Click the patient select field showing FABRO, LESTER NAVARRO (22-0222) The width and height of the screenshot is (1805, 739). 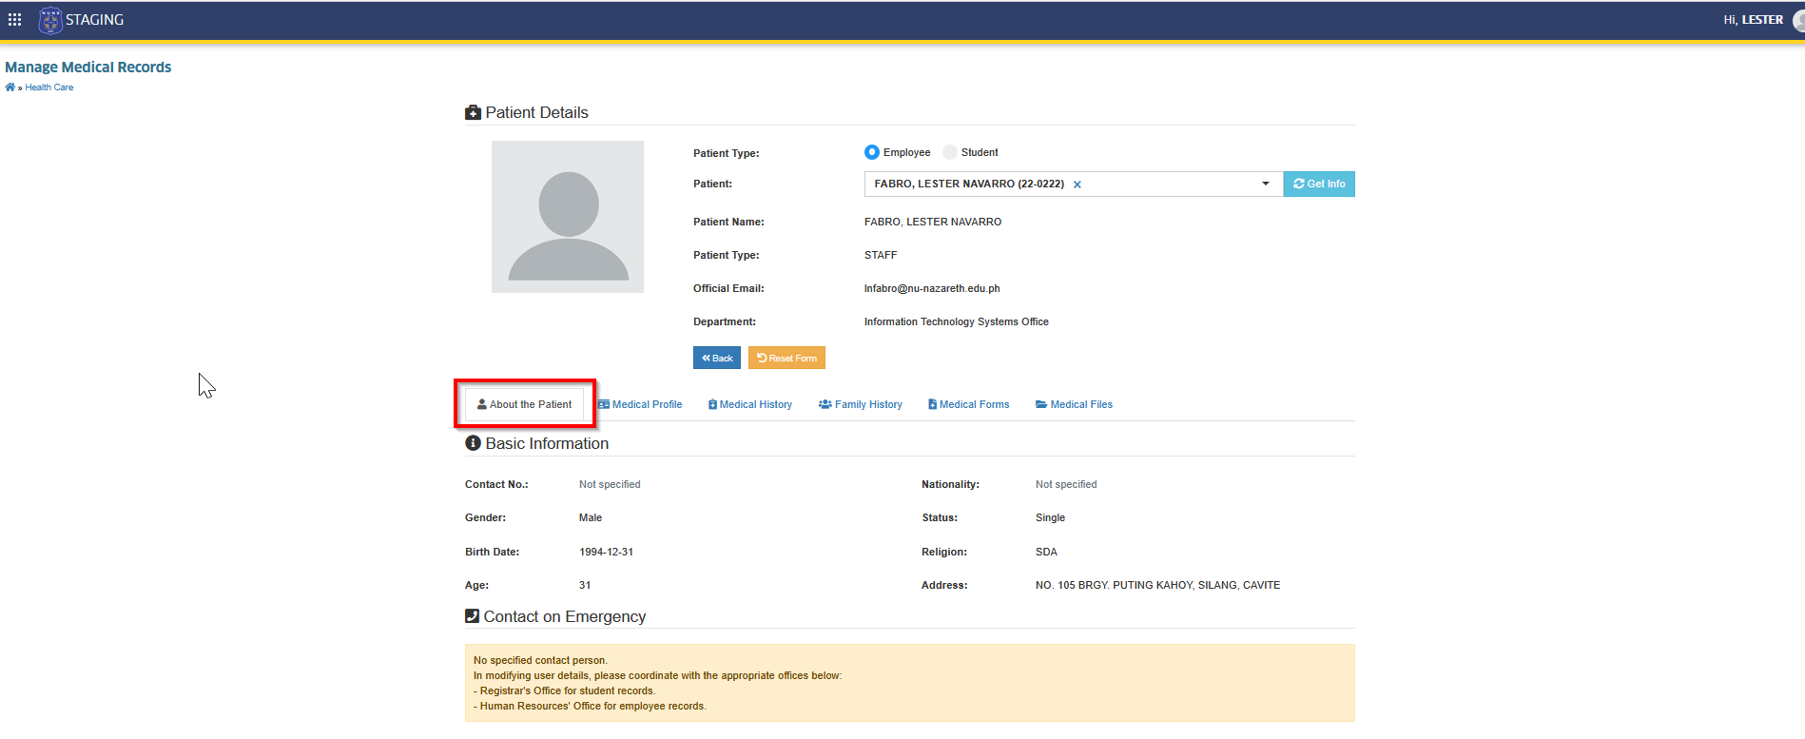[1074, 184]
